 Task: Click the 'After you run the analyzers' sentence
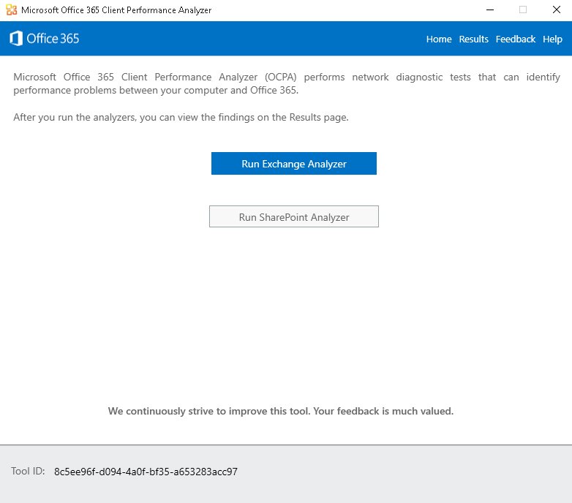click(181, 118)
